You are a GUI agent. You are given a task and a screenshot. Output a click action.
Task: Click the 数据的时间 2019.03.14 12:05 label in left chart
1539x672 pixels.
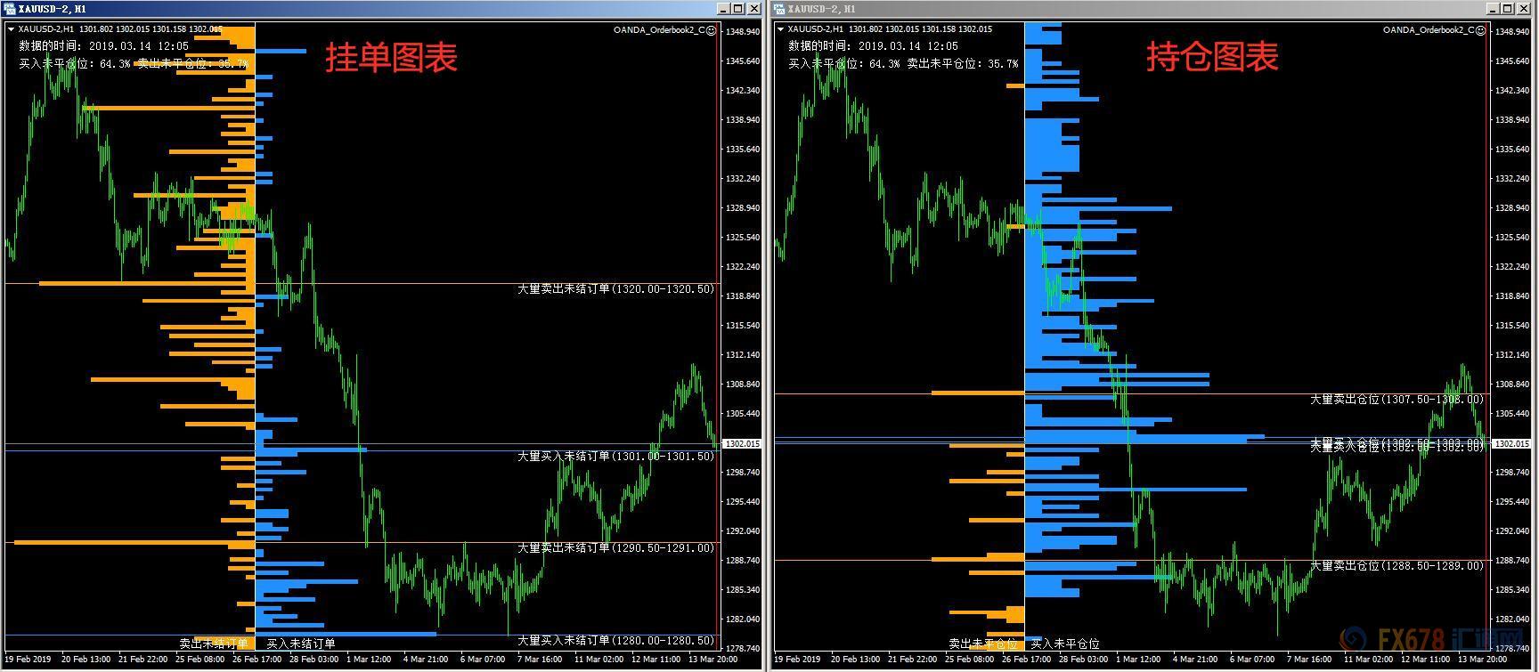pyautogui.click(x=103, y=46)
